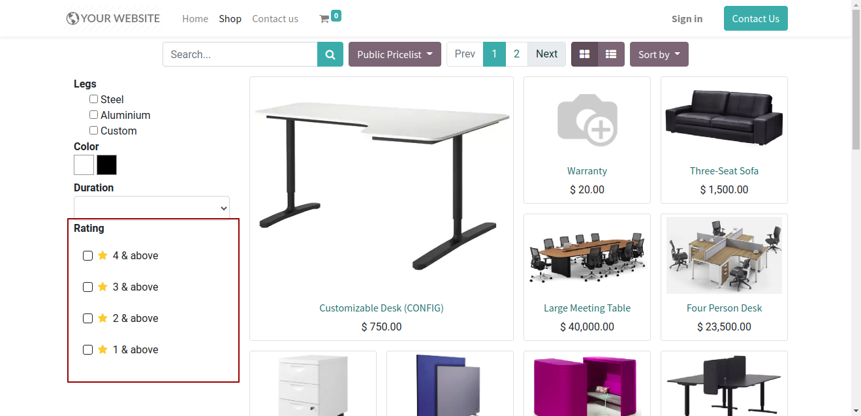Viewport: 861px width, 416px height.
Task: Click the search magnifier icon button
Action: (x=330, y=54)
